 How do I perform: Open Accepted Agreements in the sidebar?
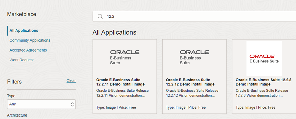tap(28, 50)
